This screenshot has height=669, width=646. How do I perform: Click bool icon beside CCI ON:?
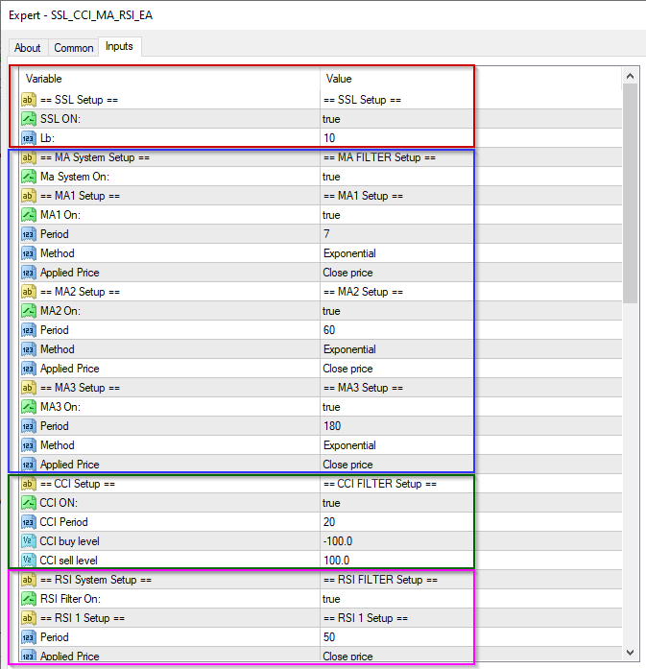[28, 503]
